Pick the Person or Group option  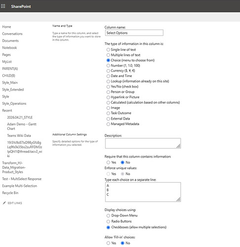pos(108,92)
